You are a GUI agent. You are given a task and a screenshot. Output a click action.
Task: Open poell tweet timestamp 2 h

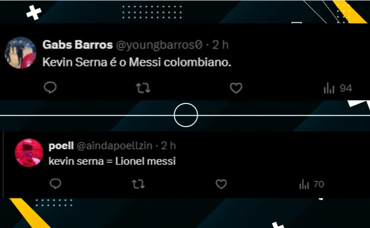click(169, 146)
